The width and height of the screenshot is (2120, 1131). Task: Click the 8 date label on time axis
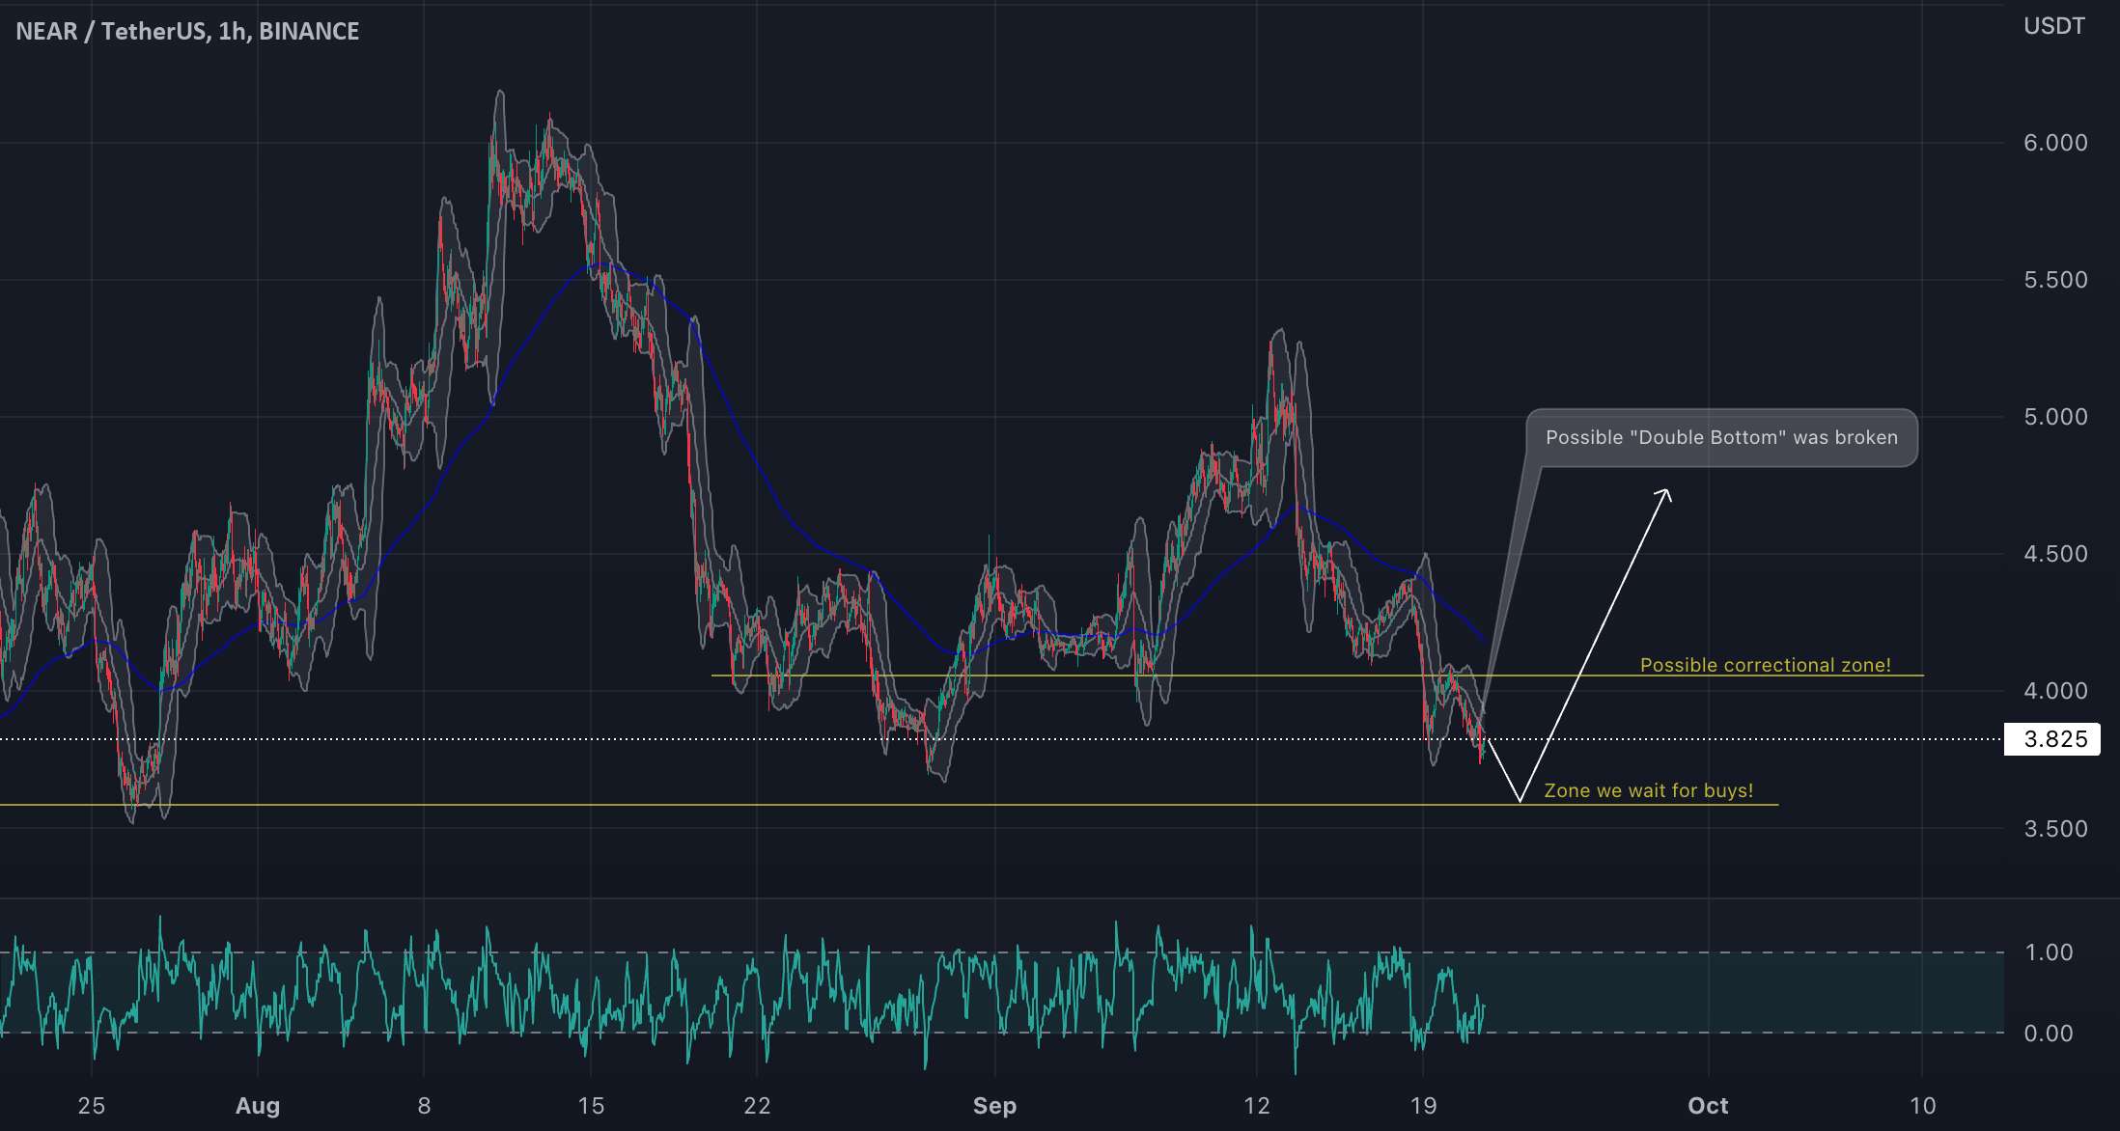pos(424,1106)
